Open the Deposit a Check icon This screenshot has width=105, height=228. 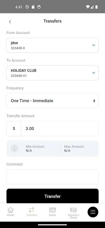(73, 210)
